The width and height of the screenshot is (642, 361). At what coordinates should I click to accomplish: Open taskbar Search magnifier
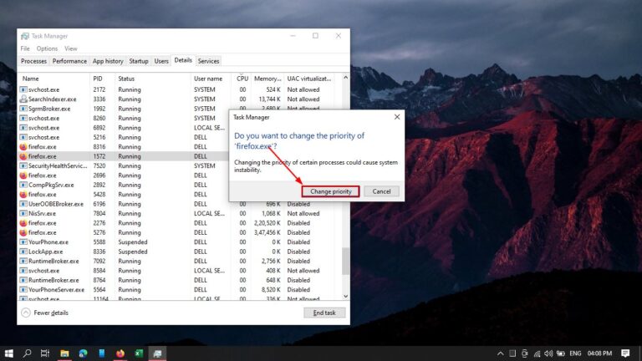(27, 353)
